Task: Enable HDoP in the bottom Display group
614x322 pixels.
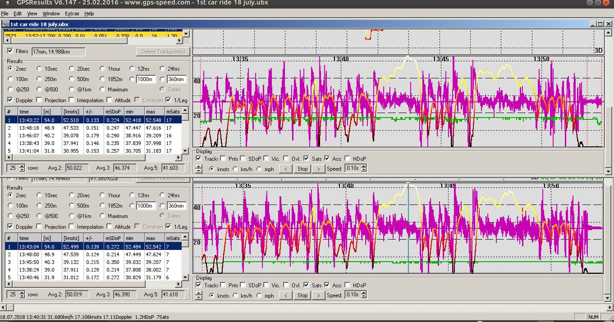Action: point(348,285)
